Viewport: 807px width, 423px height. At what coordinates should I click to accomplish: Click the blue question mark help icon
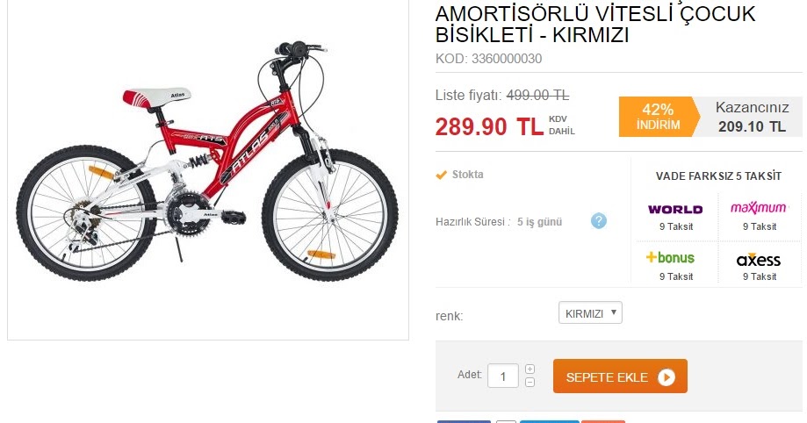599,221
